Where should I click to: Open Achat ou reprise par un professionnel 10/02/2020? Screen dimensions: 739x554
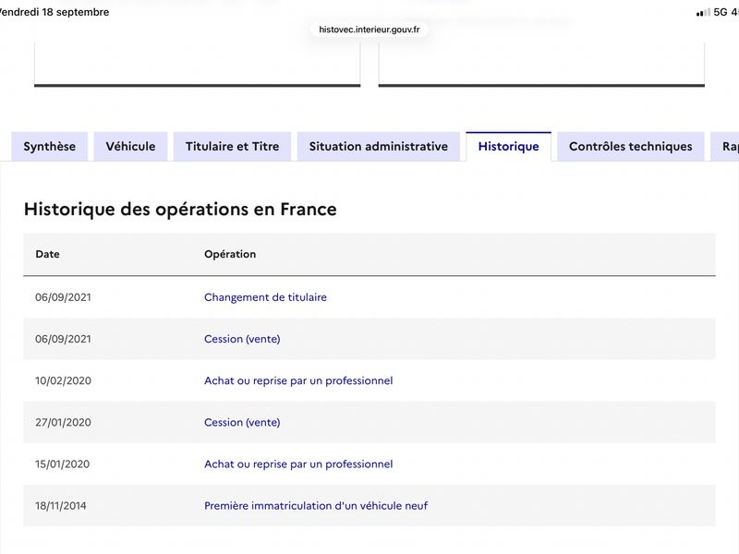[x=298, y=380]
